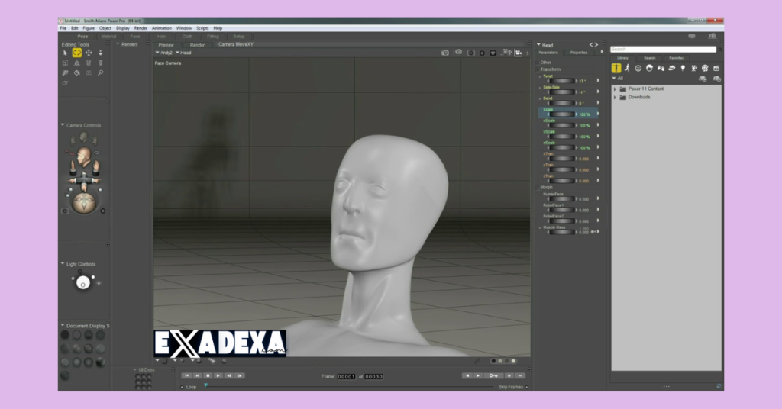Open the Poses category running figure icon
Image resolution: width=782 pixels, height=409 pixels.
tap(628, 68)
